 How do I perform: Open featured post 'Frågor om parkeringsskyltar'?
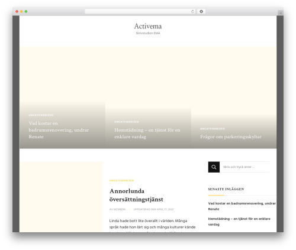(231, 137)
